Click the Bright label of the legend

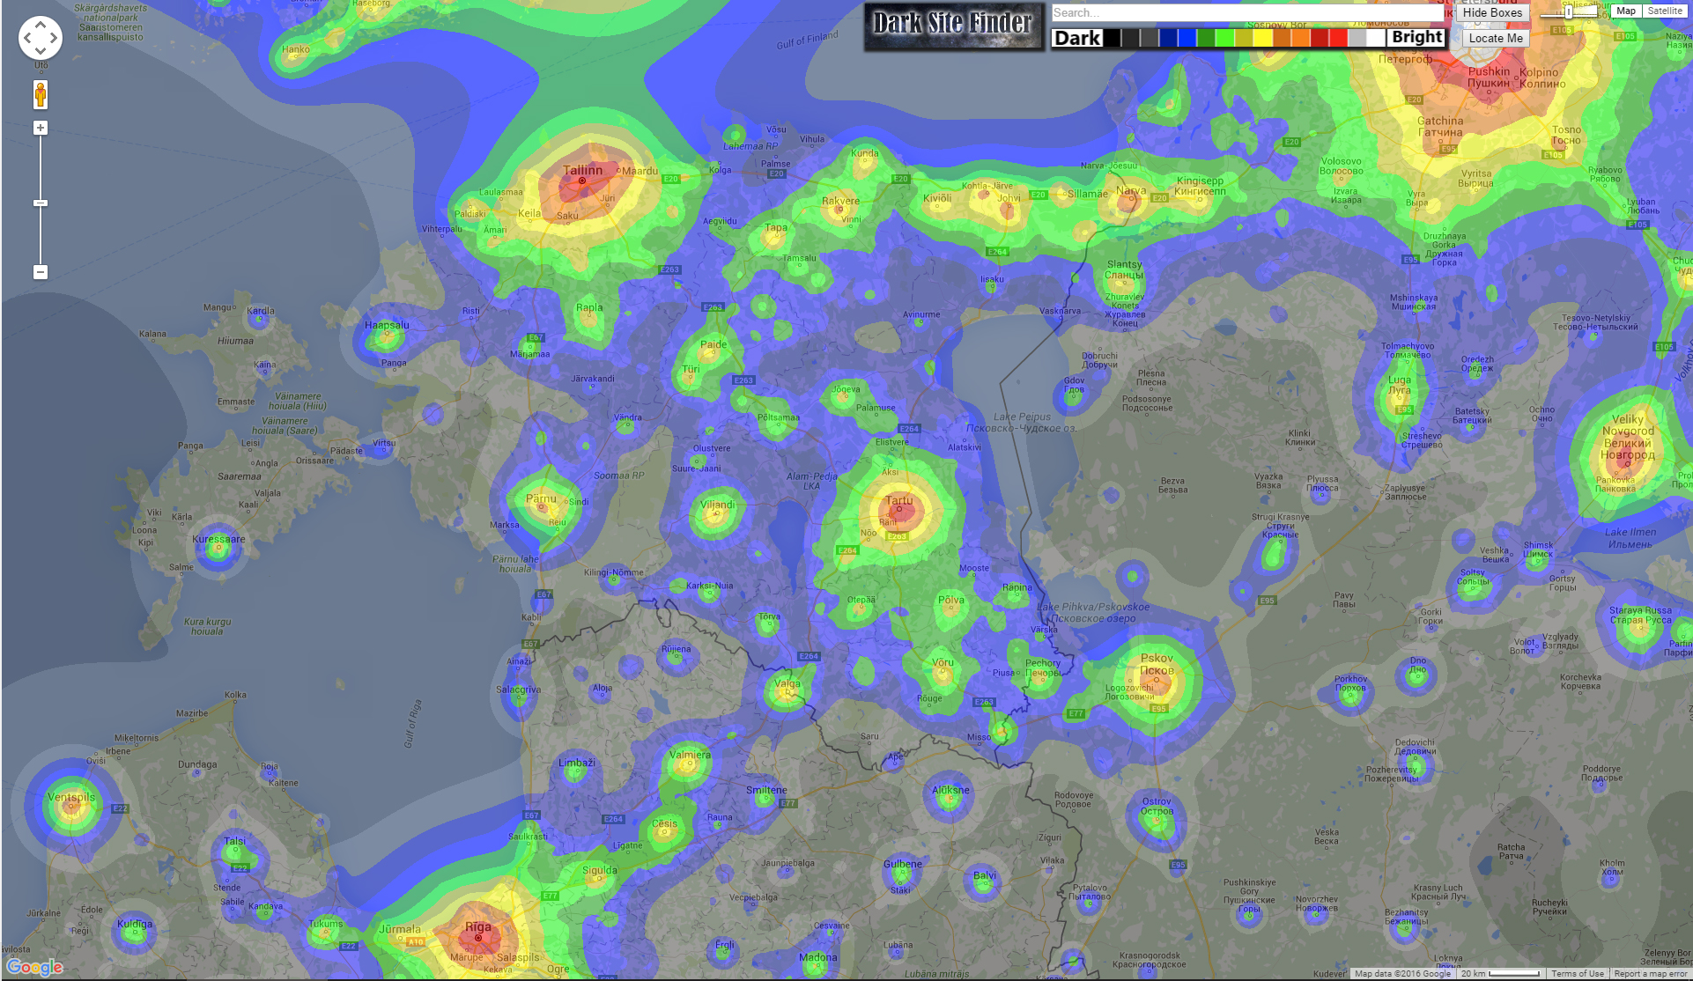coord(1416,37)
